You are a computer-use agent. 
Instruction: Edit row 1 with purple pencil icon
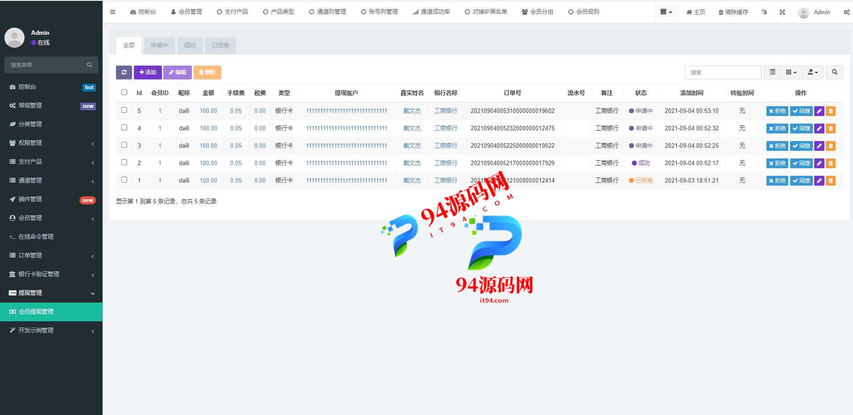point(819,181)
